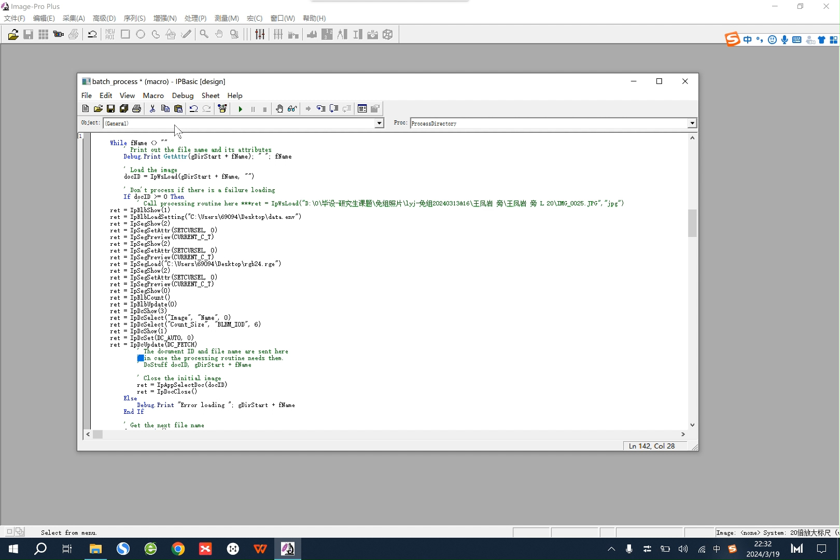Save all macros in IPBasic toolbar

tap(124, 109)
